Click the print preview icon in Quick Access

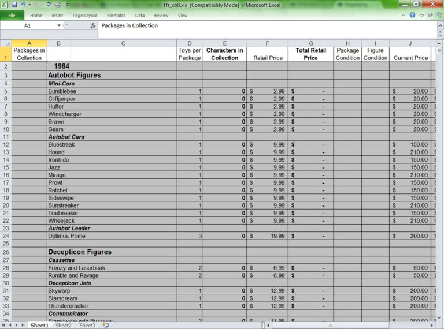click(x=58, y=5)
